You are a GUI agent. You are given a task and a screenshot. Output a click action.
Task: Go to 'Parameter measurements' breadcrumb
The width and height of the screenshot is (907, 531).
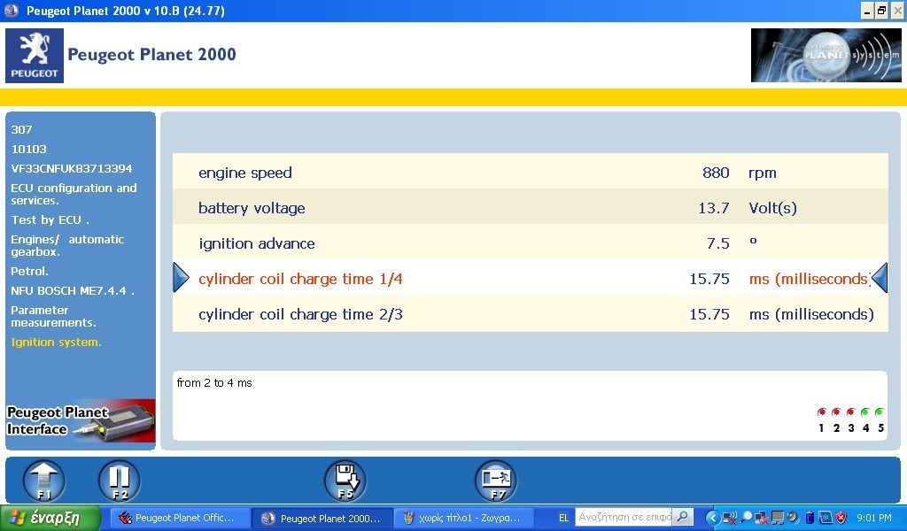click(x=54, y=316)
